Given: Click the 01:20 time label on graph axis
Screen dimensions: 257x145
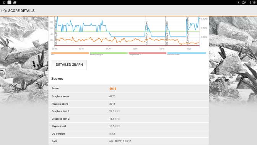Looking at the screenshot, I should click(x=108, y=49).
